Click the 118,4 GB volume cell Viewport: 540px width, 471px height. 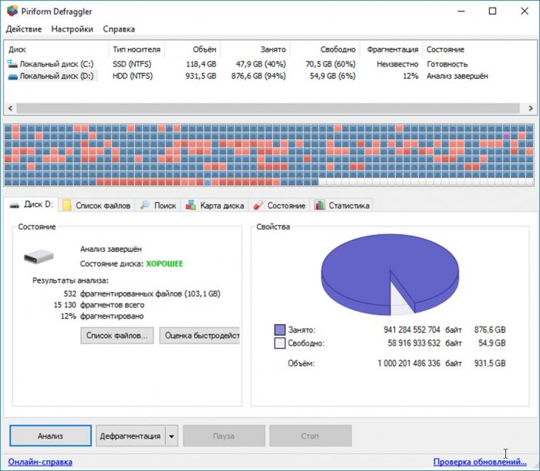[x=201, y=64]
